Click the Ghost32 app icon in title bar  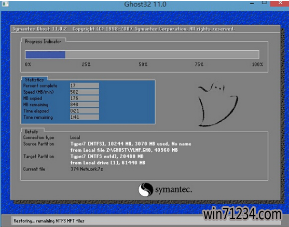click(5, 4)
